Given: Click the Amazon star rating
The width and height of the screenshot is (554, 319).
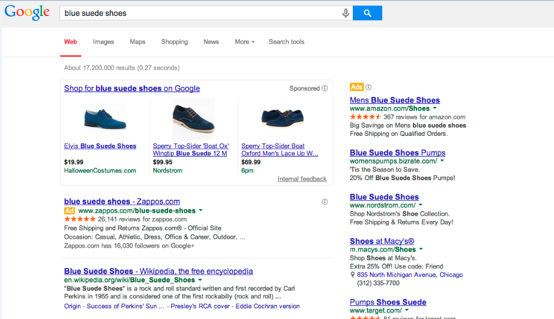Looking at the screenshot, I should 365,117.
